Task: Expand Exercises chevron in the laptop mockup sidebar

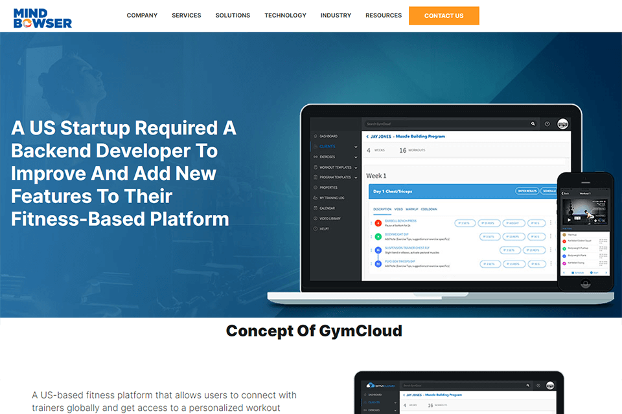Action: 356,157
